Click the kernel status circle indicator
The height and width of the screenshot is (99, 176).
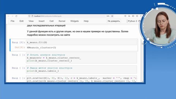[x=139, y=21]
